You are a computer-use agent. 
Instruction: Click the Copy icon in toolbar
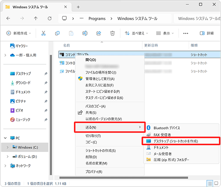click(57, 33)
